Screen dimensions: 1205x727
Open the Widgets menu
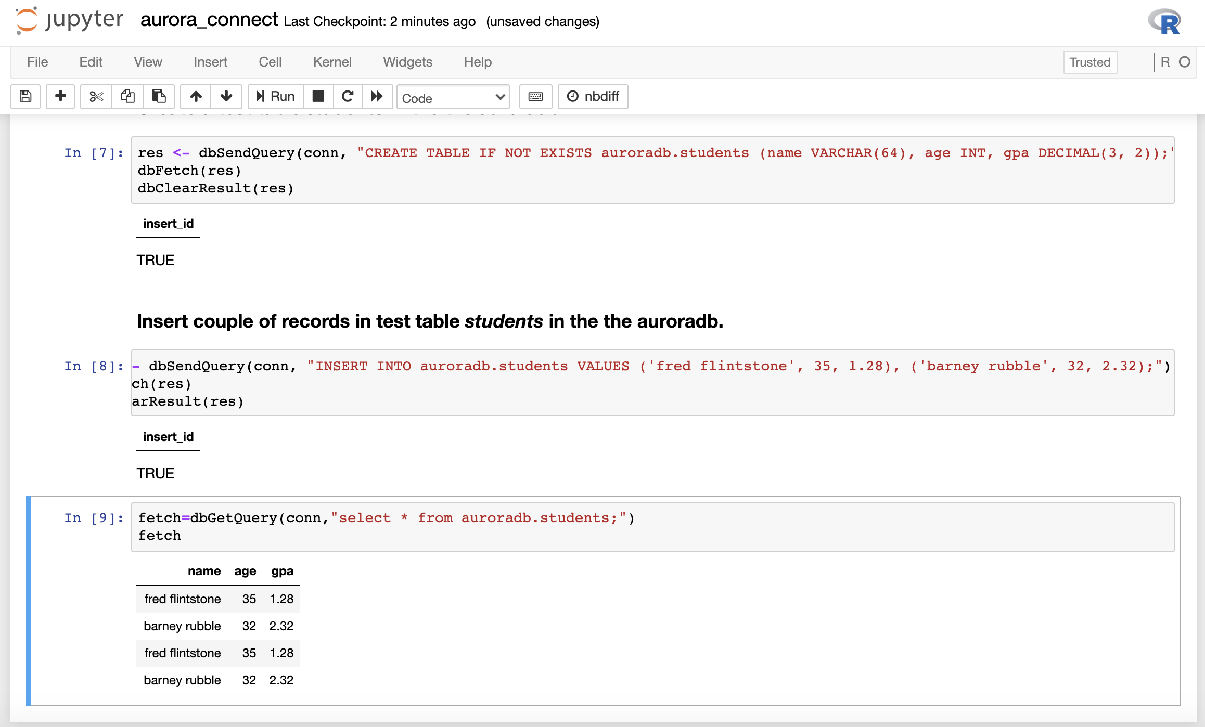click(407, 62)
